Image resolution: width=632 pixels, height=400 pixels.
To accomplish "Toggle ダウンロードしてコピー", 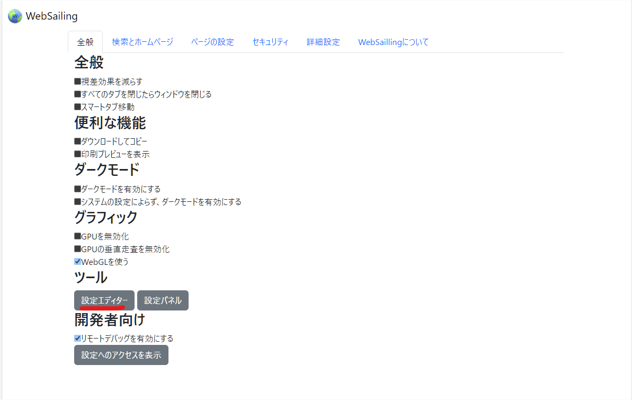I will pyautogui.click(x=77, y=141).
